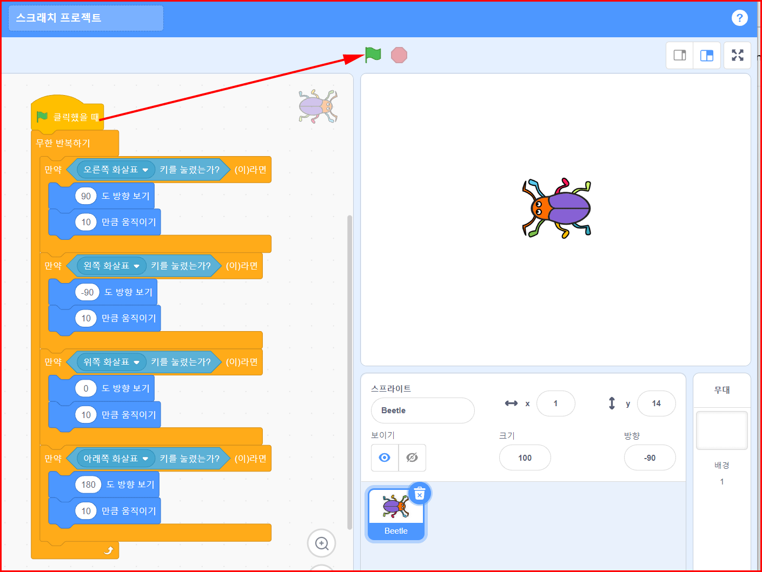Image resolution: width=762 pixels, height=572 pixels.
Task: Hide the sprite with crossed-eye icon
Action: (412, 458)
